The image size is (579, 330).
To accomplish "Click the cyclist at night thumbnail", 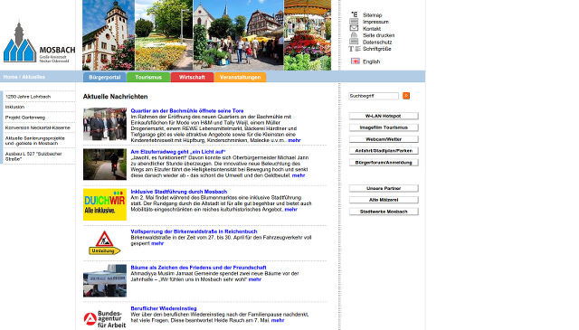I will click(x=105, y=165).
